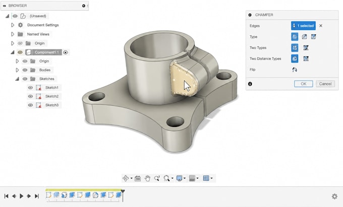Pick the second Two Distance Types icon
Viewport: 343px width, 207px height.
pyautogui.click(x=306, y=58)
